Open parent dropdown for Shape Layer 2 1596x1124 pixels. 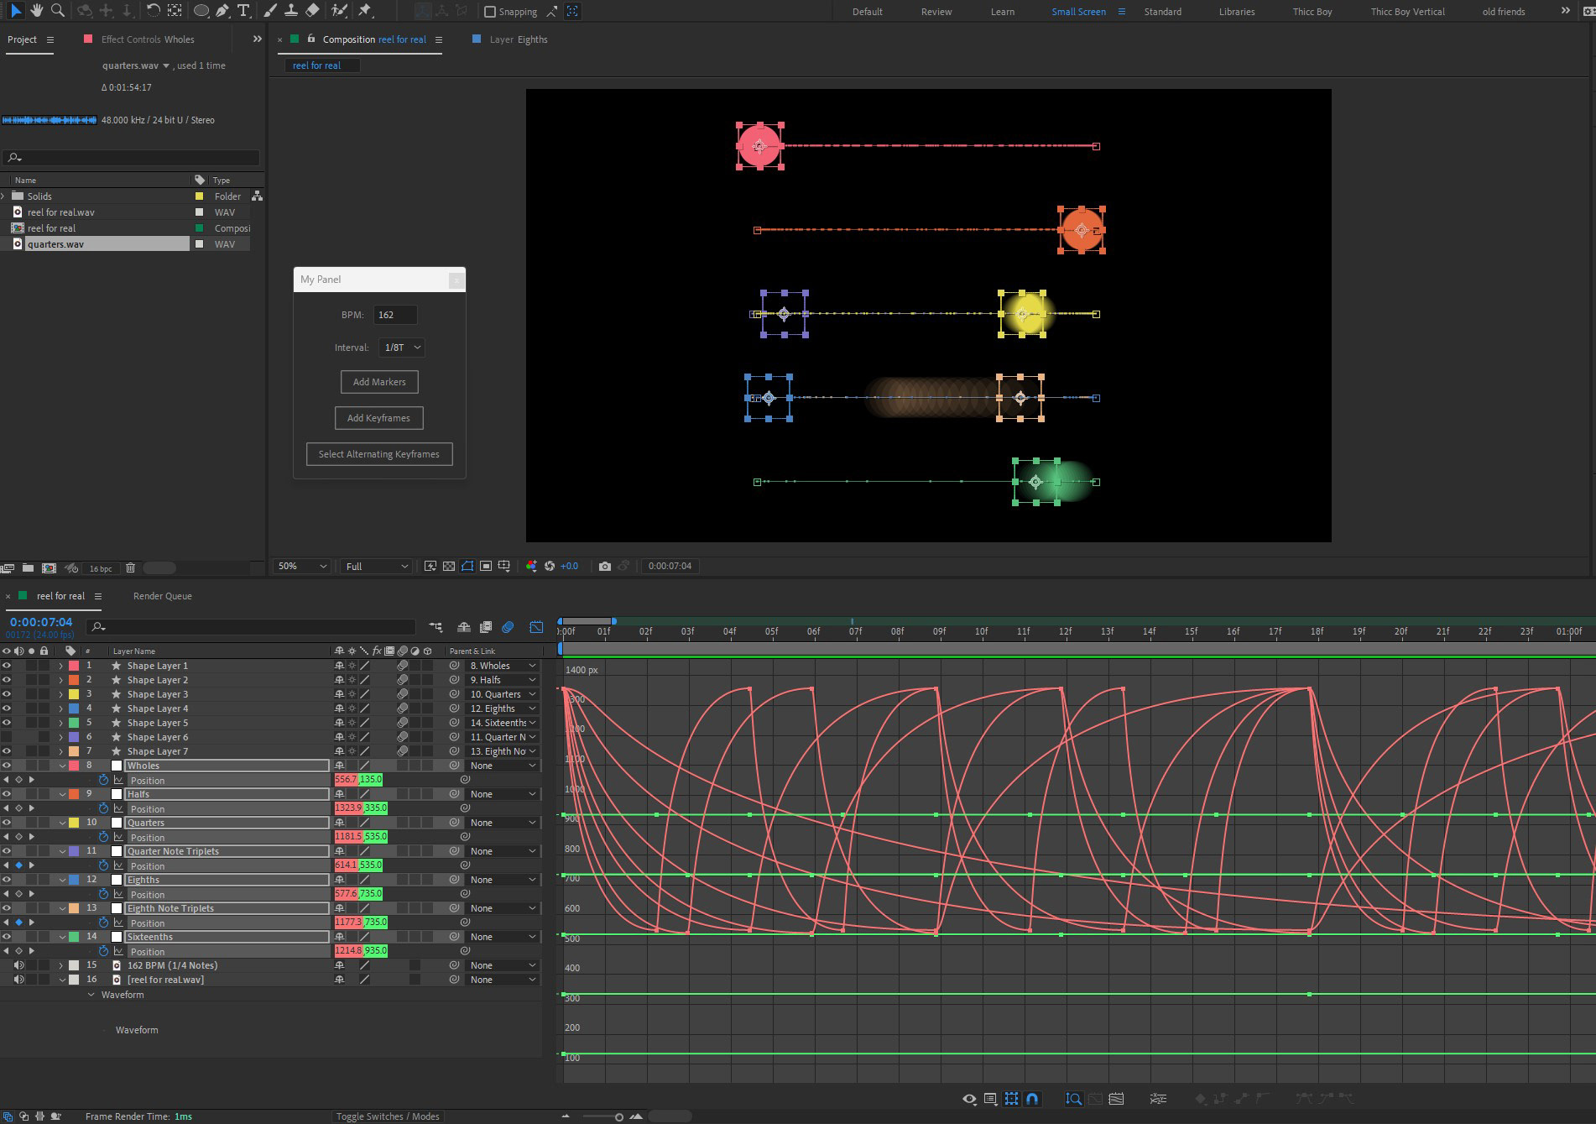(502, 680)
